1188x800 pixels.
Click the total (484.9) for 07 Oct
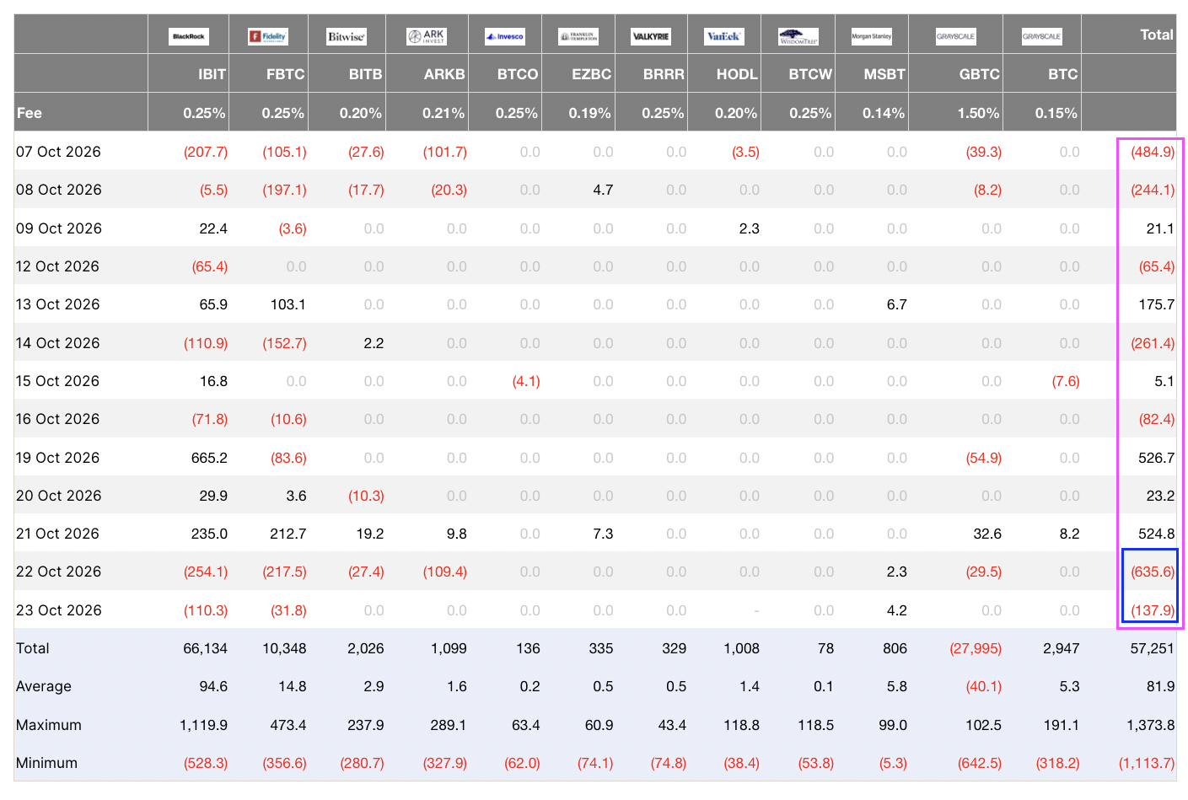[1152, 152]
